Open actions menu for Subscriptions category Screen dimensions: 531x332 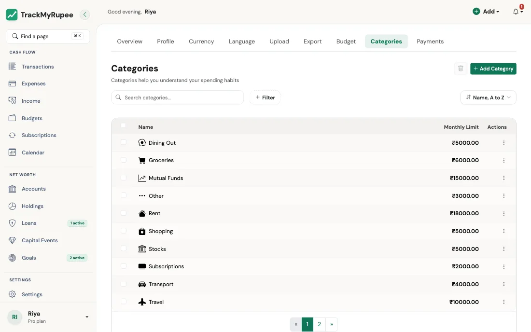[x=503, y=267]
